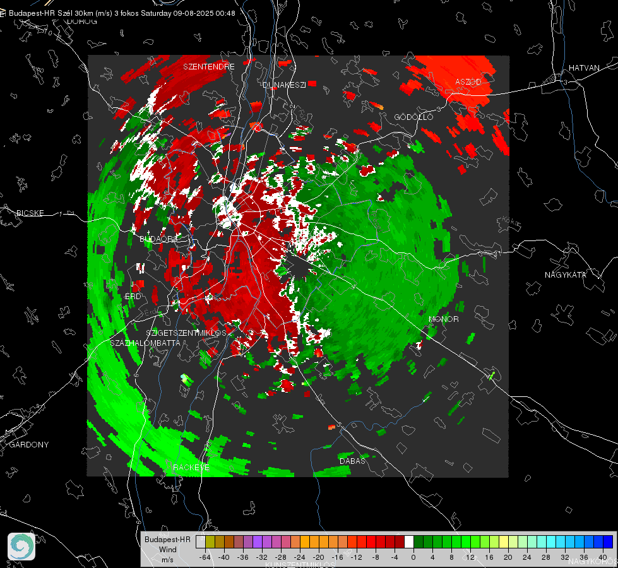618x568 pixels.
Task: Click the ASZOD label on the map
Action: pyautogui.click(x=468, y=81)
